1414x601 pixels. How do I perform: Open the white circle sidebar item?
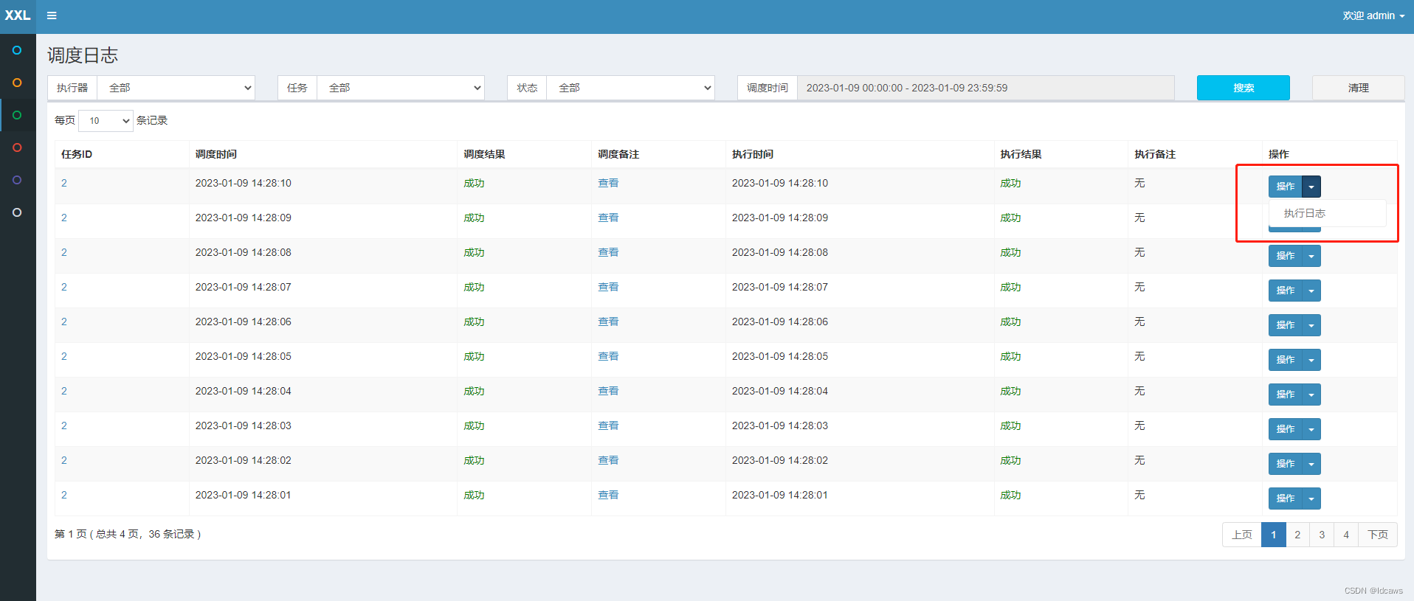(x=17, y=212)
